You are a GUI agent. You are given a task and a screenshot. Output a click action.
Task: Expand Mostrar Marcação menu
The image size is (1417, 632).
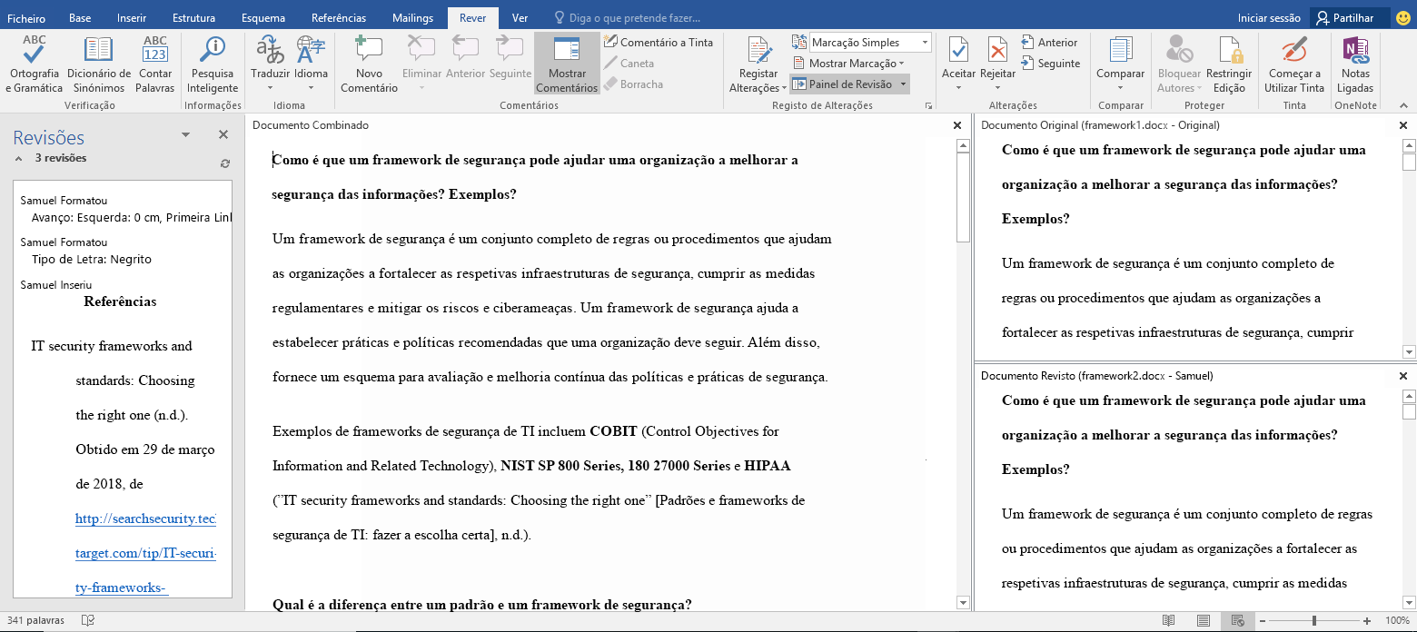pyautogui.click(x=848, y=64)
